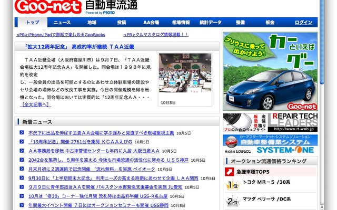337x210 pixels.
Task: Click the 1位 crown rank icon
Action: (232, 184)
